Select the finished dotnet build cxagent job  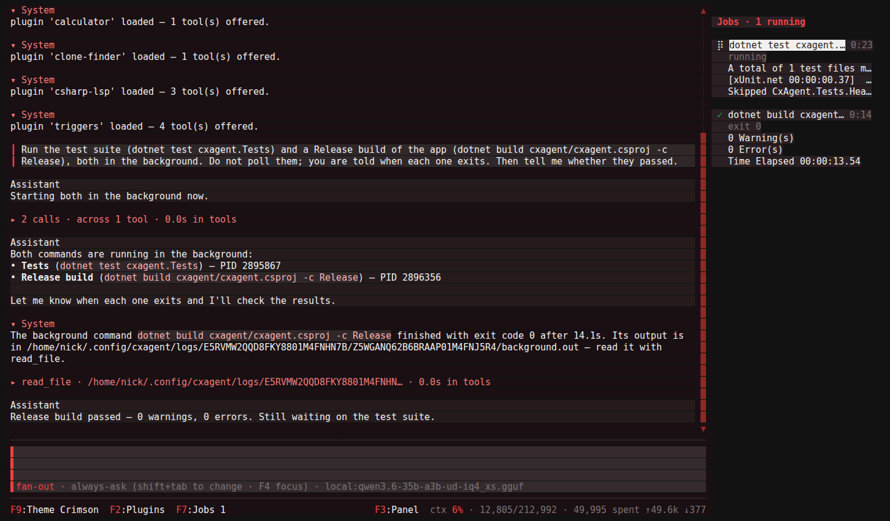click(786, 115)
